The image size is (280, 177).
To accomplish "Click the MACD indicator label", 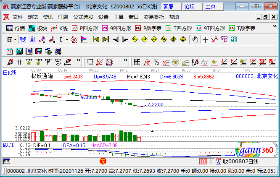I will [x=8, y=146].
